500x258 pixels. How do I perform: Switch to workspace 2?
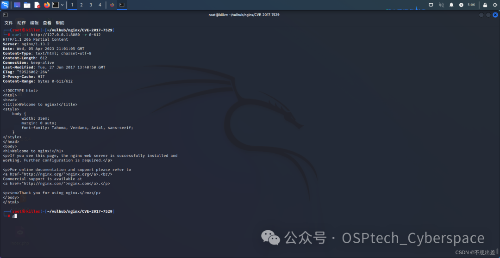point(81,5)
